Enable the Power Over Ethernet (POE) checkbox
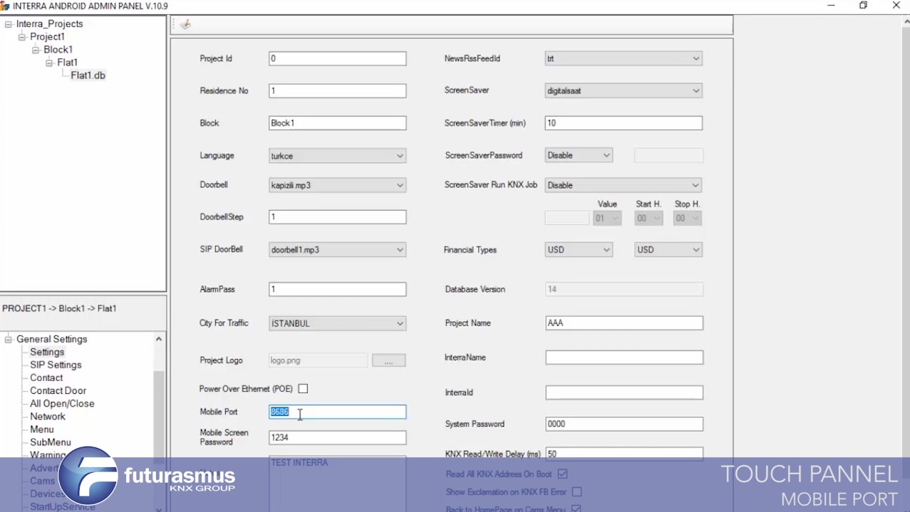This screenshot has width=910, height=512. coord(303,389)
